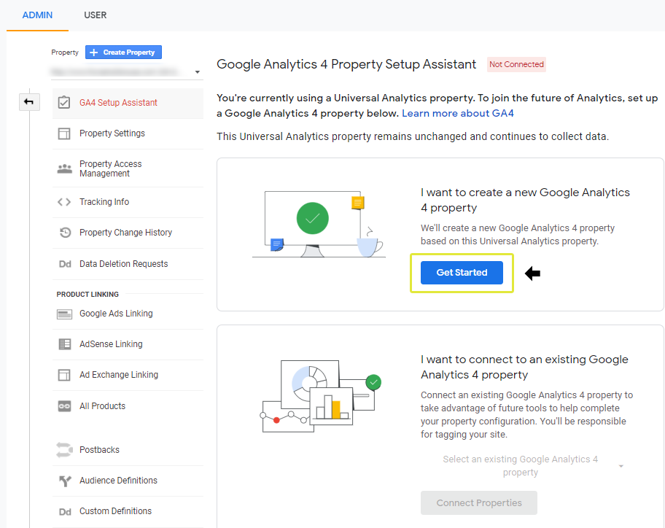Click the Ad Exchange Linking icon
This screenshot has height=528, width=665.
[64, 375]
